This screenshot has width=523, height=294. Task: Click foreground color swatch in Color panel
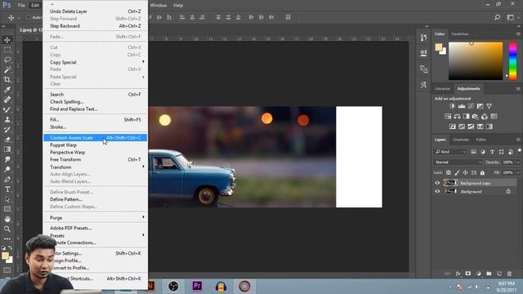tap(439, 47)
